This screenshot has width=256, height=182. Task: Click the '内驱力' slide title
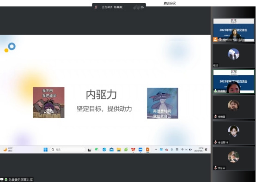click(101, 95)
